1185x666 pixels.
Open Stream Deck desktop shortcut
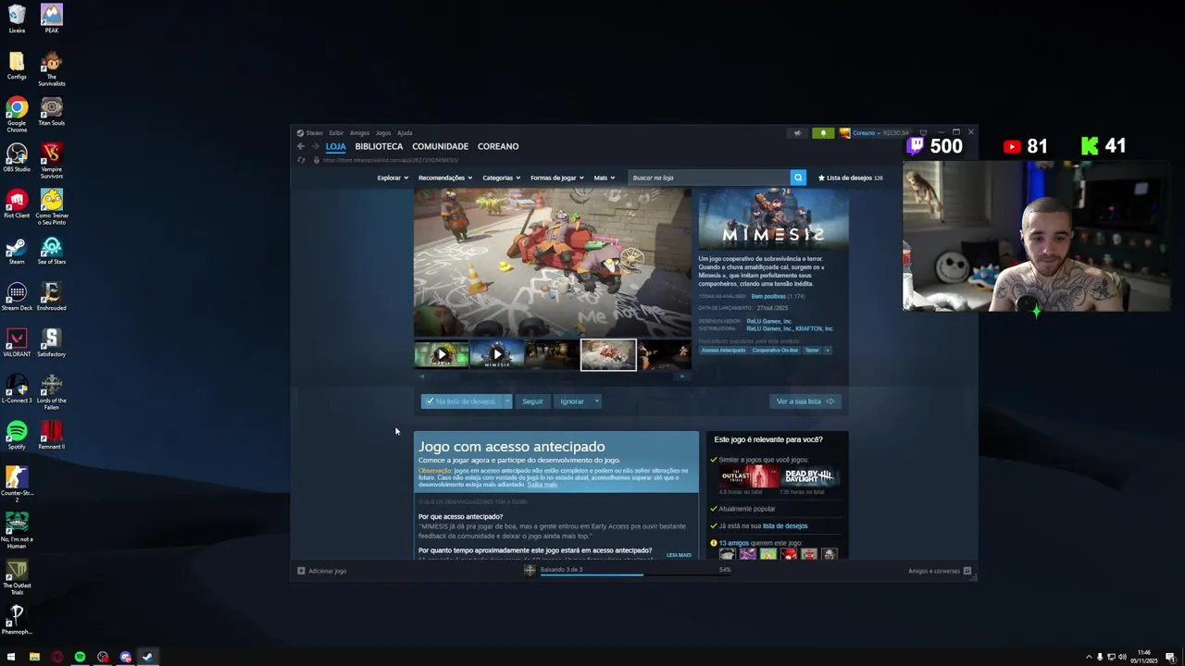pos(17,297)
